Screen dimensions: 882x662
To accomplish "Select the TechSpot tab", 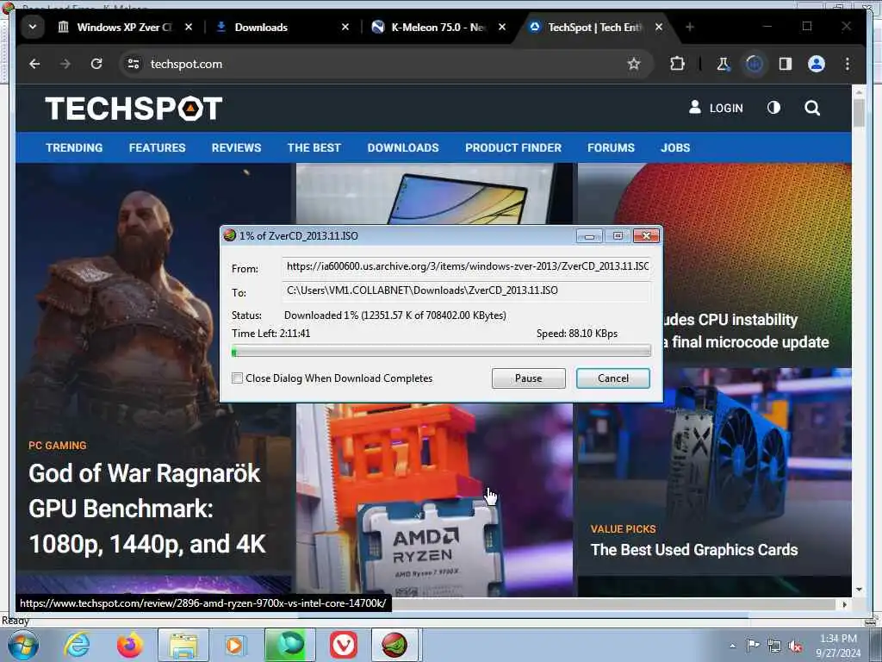I will click(594, 27).
